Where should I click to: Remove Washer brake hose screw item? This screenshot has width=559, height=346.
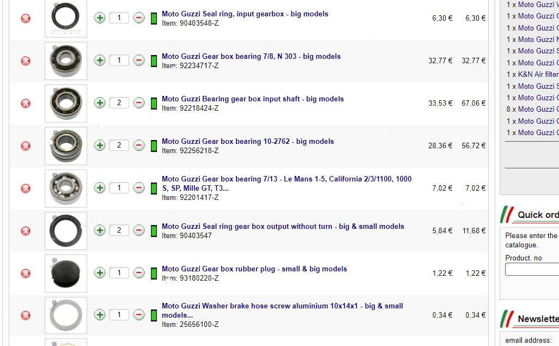(x=26, y=315)
